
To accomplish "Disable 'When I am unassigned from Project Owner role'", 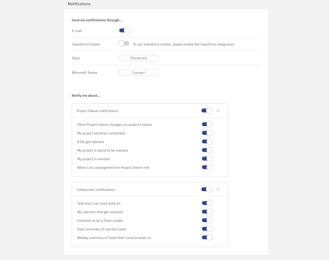I will [x=207, y=167].
